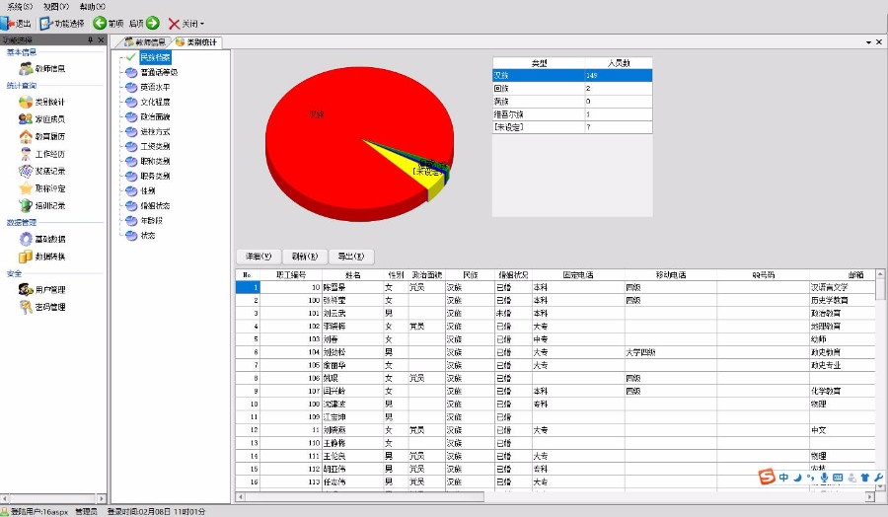Select 英语水平 in the category tree

point(155,87)
